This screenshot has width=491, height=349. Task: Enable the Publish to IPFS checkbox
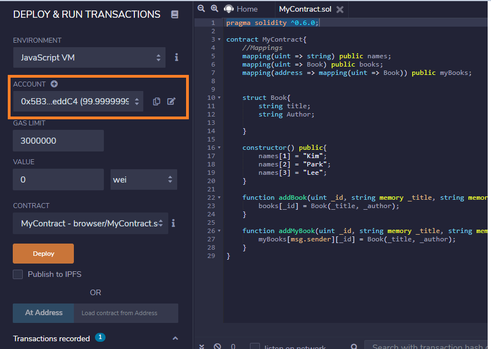[18, 274]
